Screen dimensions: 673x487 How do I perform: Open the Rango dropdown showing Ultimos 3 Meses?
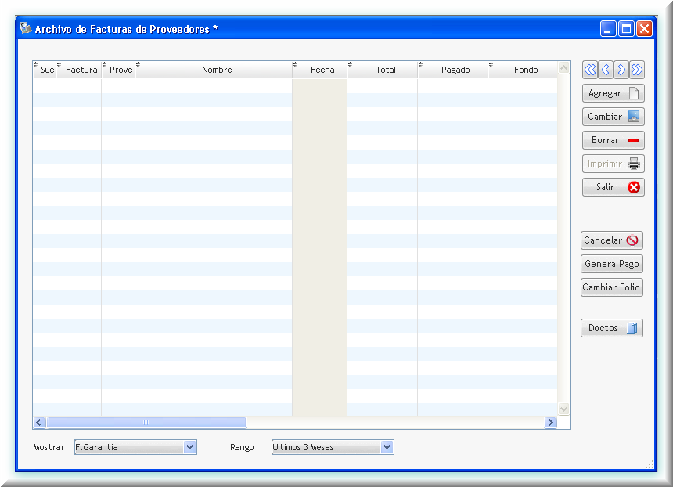(333, 447)
